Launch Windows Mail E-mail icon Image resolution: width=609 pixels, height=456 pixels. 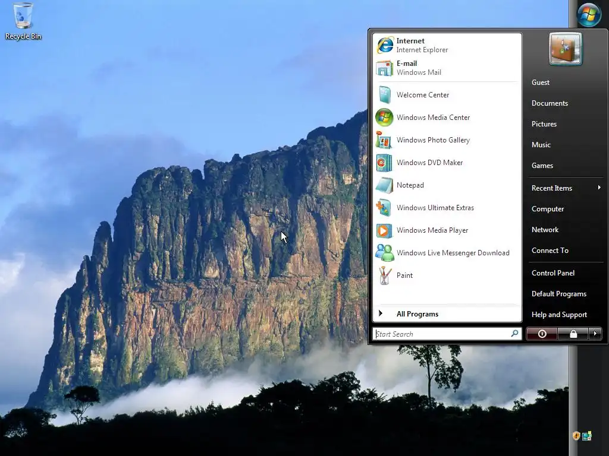coord(384,68)
